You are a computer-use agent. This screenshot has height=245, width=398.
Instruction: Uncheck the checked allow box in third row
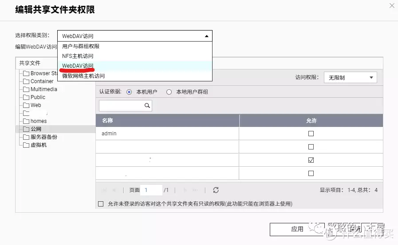point(311,160)
